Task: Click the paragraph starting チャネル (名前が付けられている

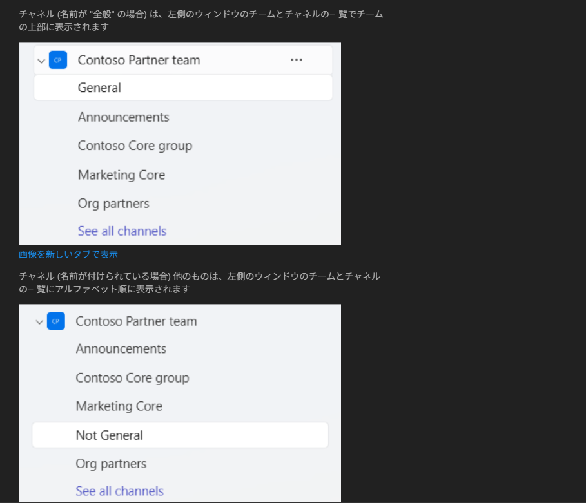Action: pyautogui.click(x=200, y=283)
